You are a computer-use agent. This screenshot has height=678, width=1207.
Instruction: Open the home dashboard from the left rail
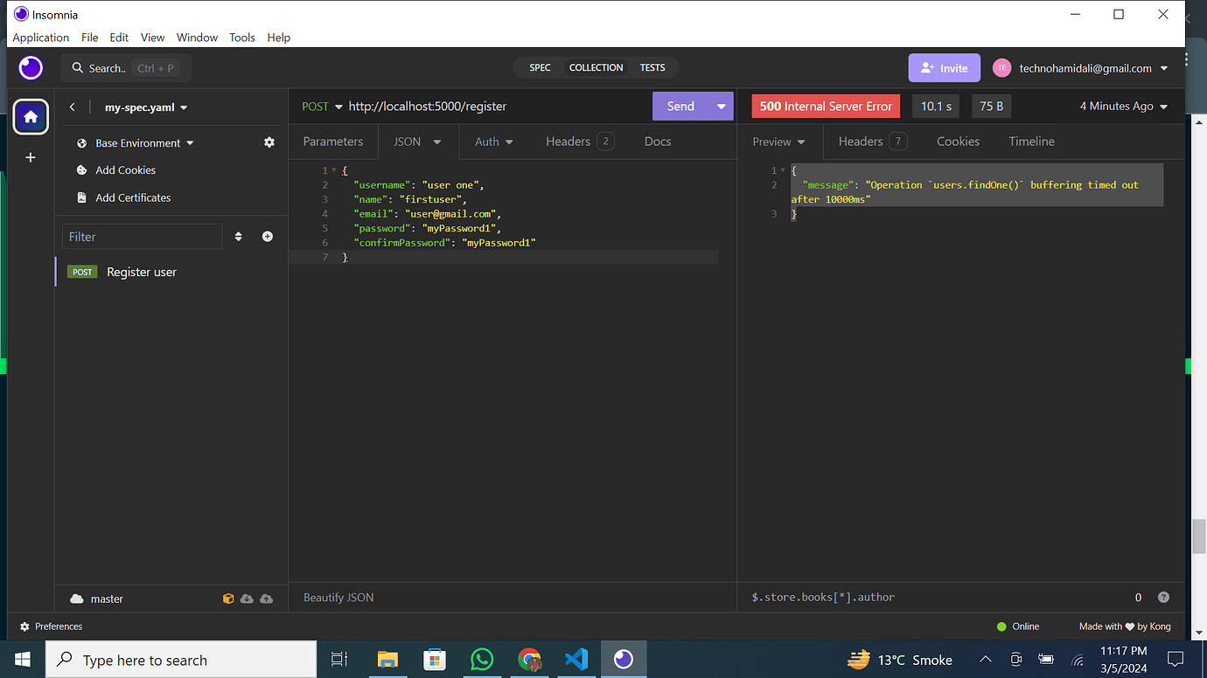[31, 116]
